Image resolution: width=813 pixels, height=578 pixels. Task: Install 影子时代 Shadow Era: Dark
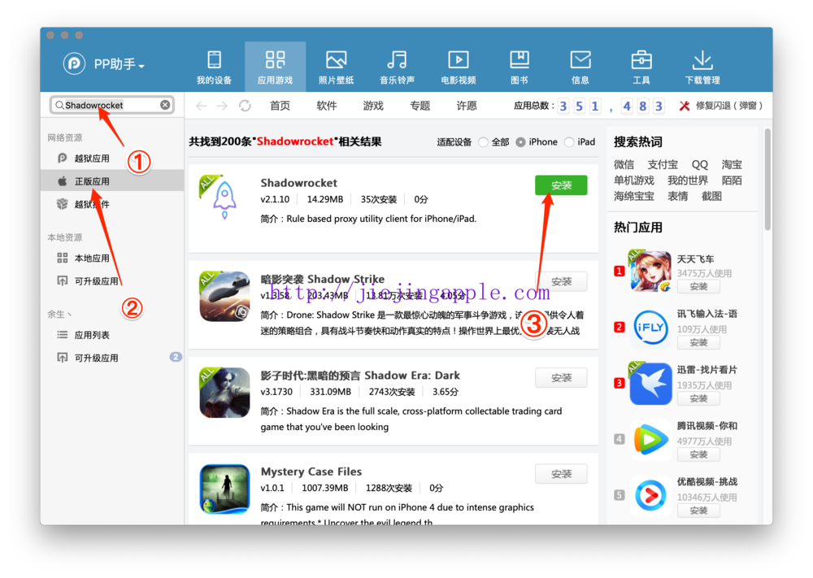point(561,377)
